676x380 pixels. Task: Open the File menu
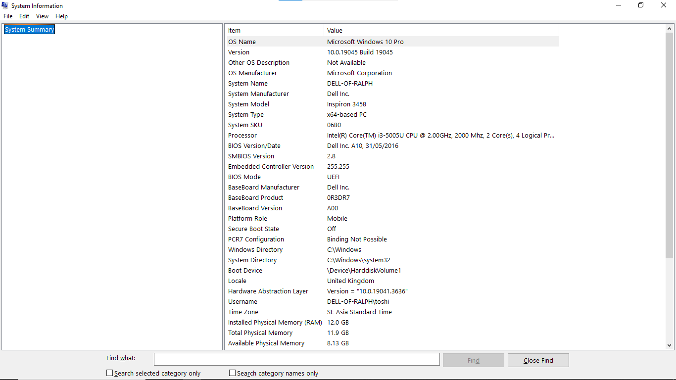(8, 16)
